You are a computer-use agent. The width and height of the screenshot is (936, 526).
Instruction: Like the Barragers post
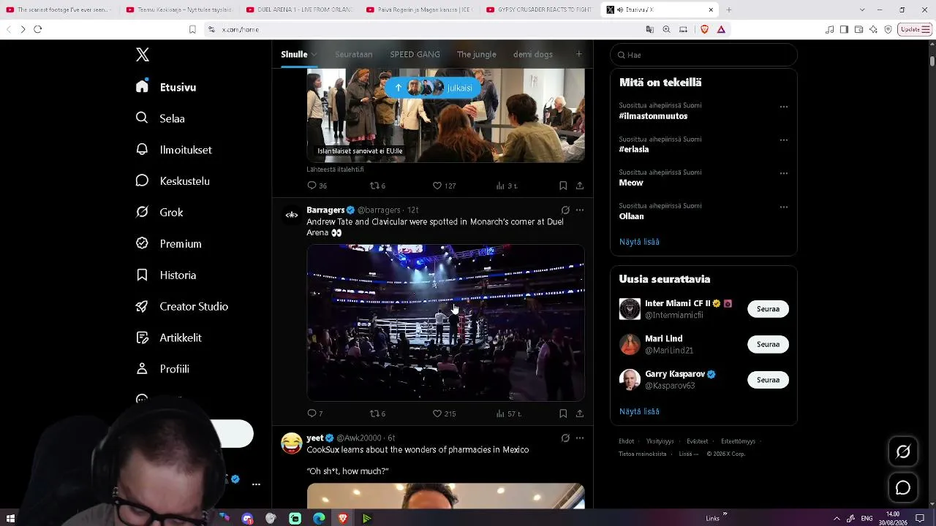tap(444, 413)
